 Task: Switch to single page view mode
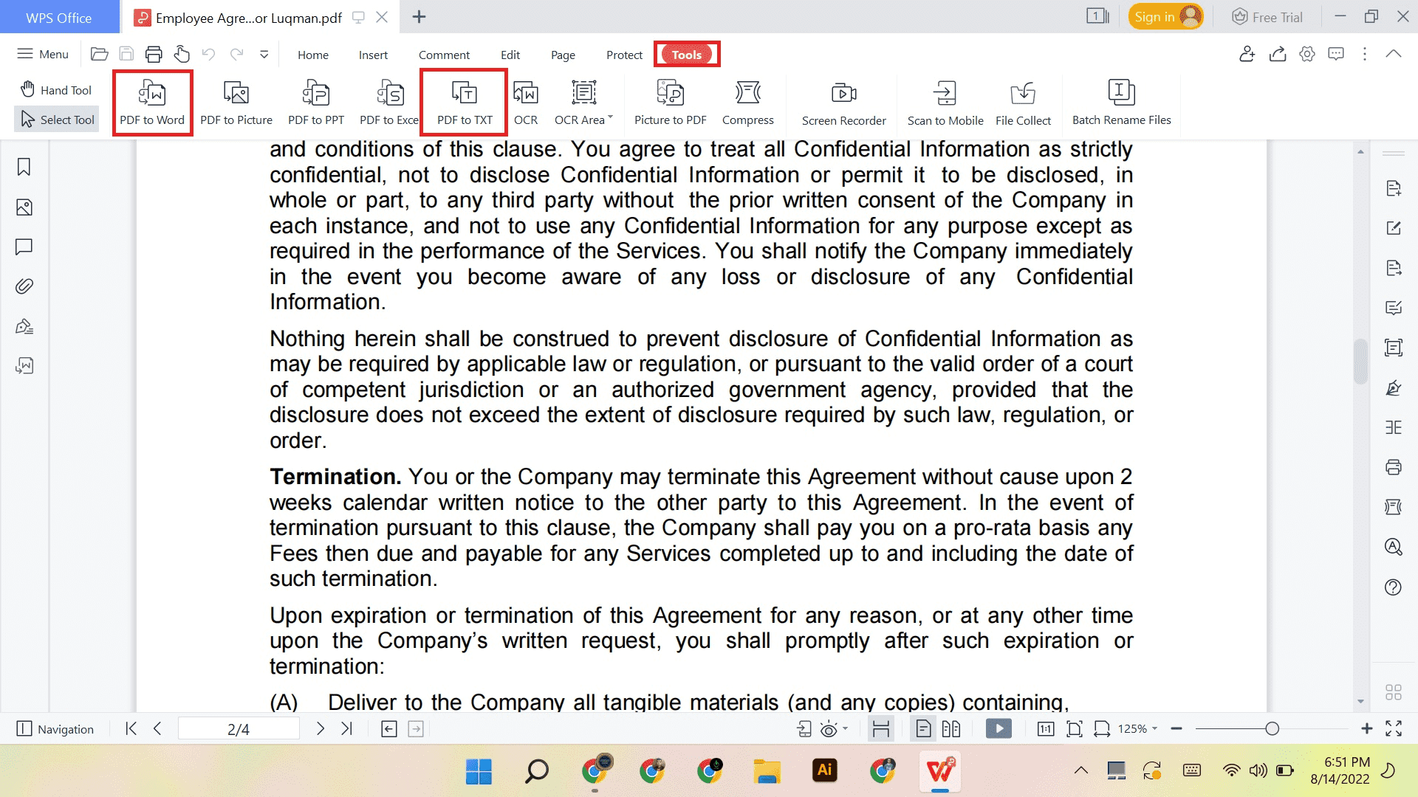pyautogui.click(x=922, y=728)
